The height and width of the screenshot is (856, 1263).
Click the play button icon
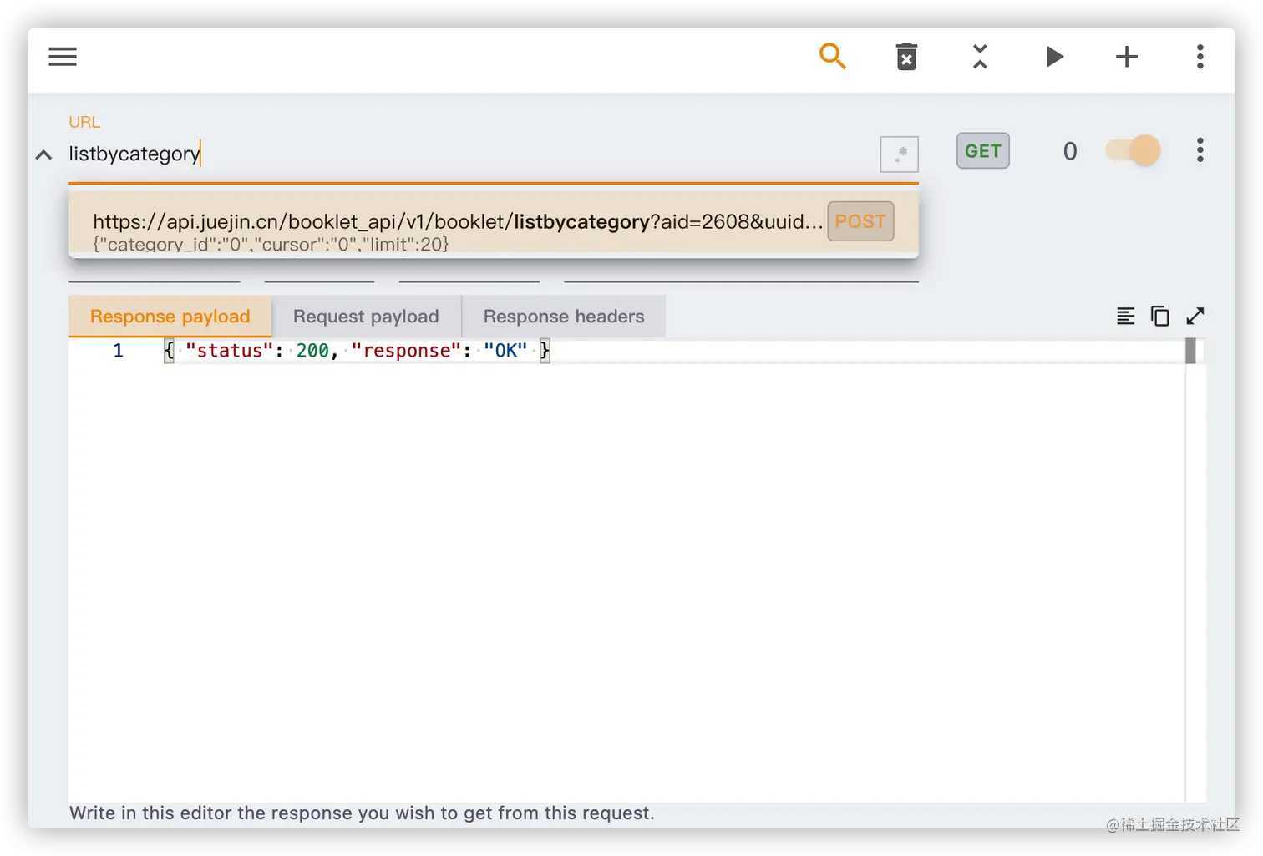(x=1054, y=57)
